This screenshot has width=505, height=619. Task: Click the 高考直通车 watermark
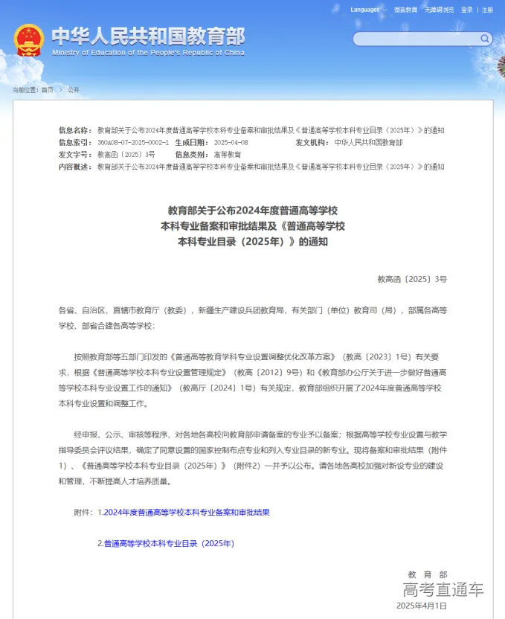click(x=443, y=590)
